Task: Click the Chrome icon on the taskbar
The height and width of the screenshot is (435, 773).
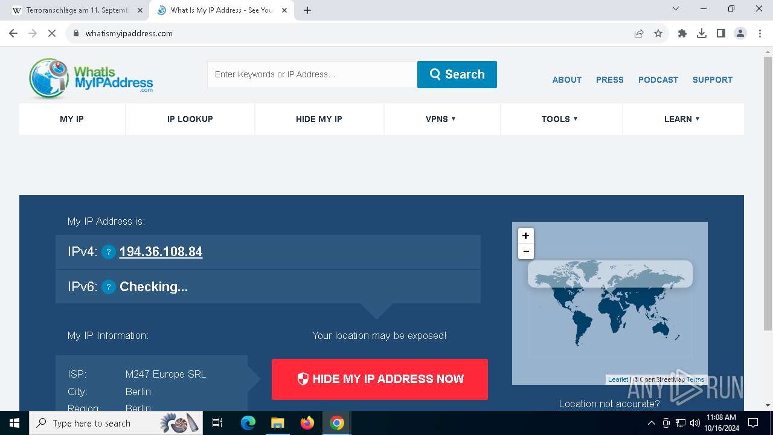Action: (x=337, y=423)
